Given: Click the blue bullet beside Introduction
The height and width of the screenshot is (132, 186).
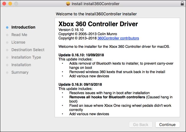Looking at the screenshot, I should [x=7, y=27].
